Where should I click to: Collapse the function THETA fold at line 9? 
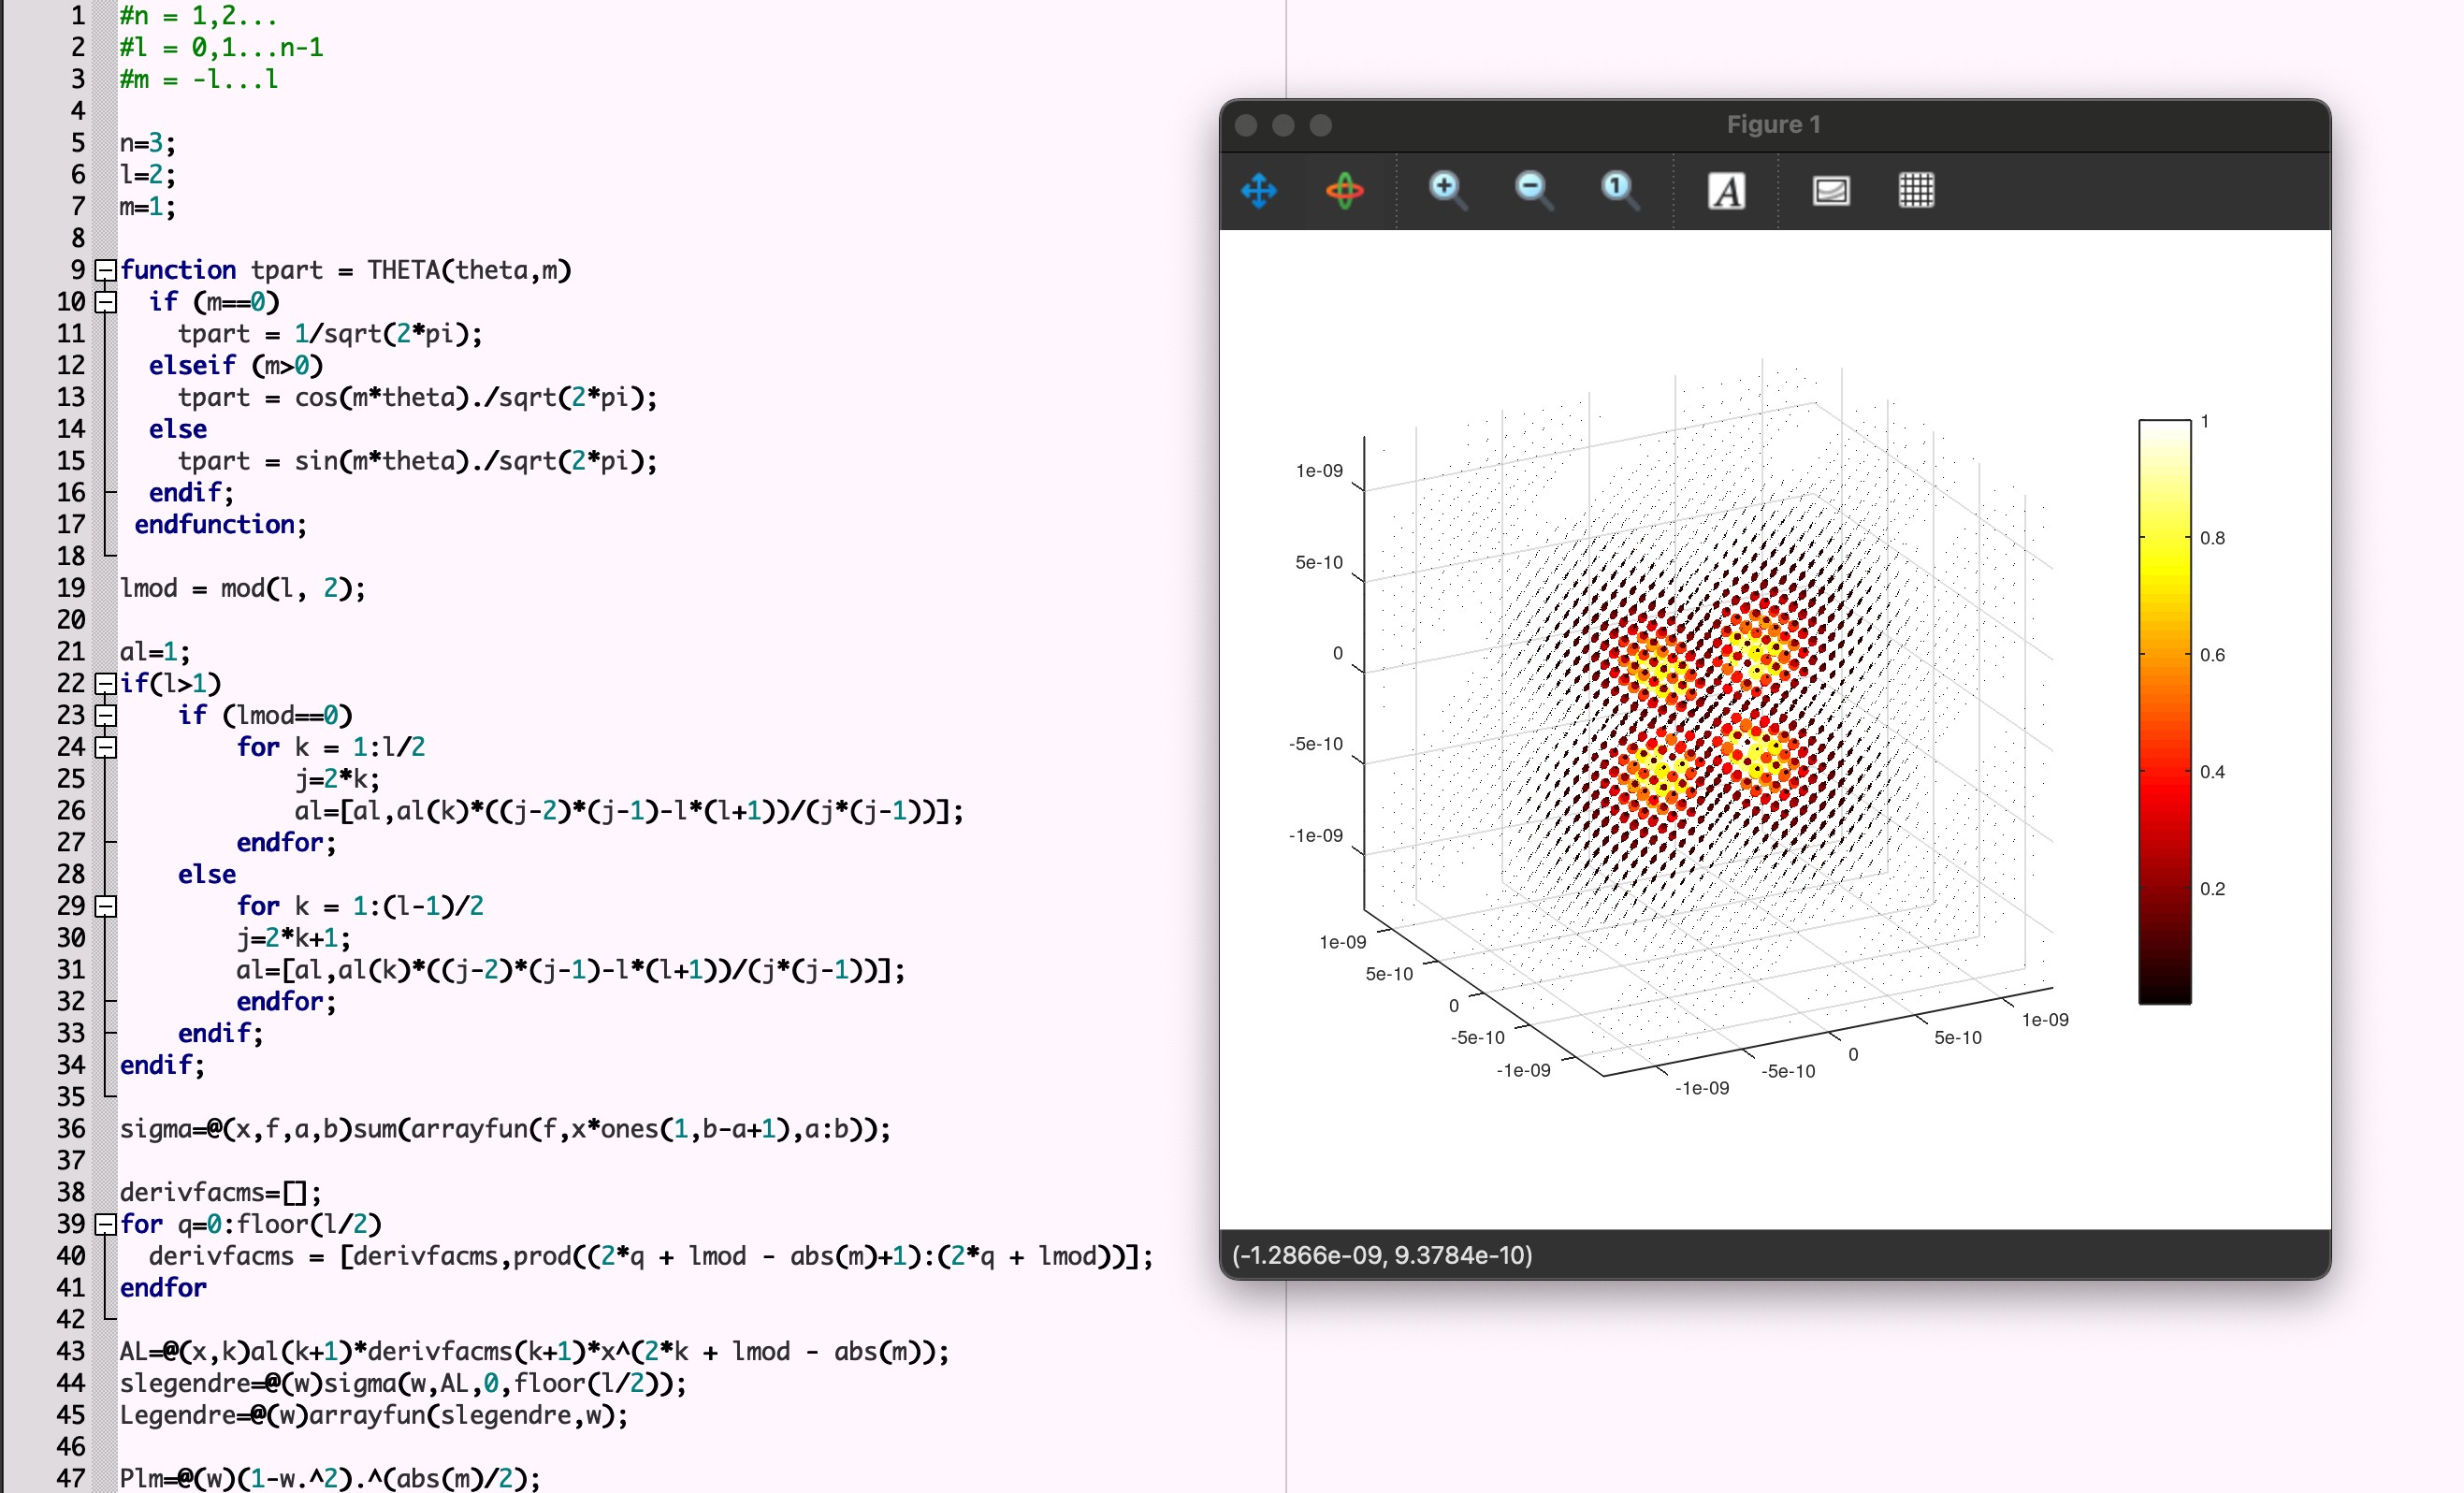(105, 270)
